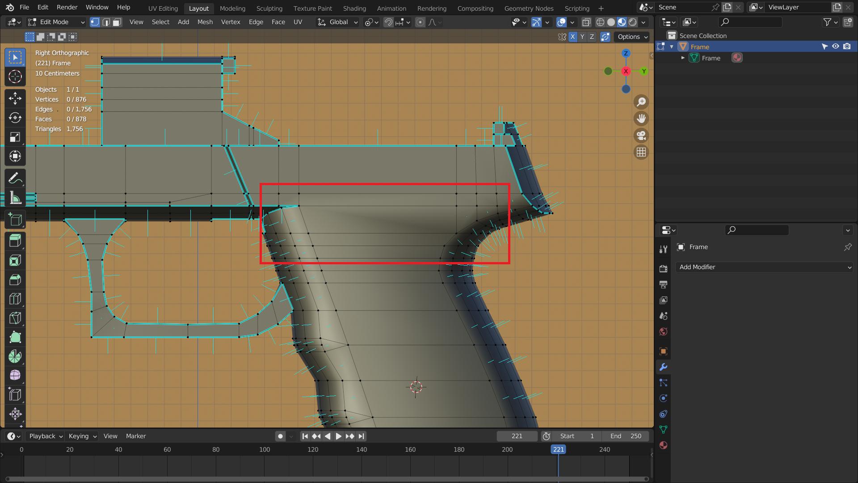Enable face select mode

point(117,22)
